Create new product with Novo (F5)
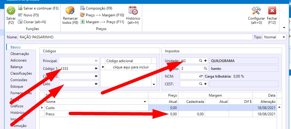 29,15
